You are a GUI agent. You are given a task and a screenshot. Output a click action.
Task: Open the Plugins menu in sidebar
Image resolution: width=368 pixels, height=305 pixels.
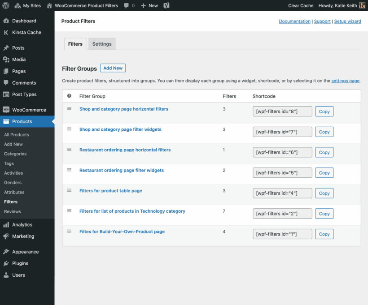coord(20,263)
